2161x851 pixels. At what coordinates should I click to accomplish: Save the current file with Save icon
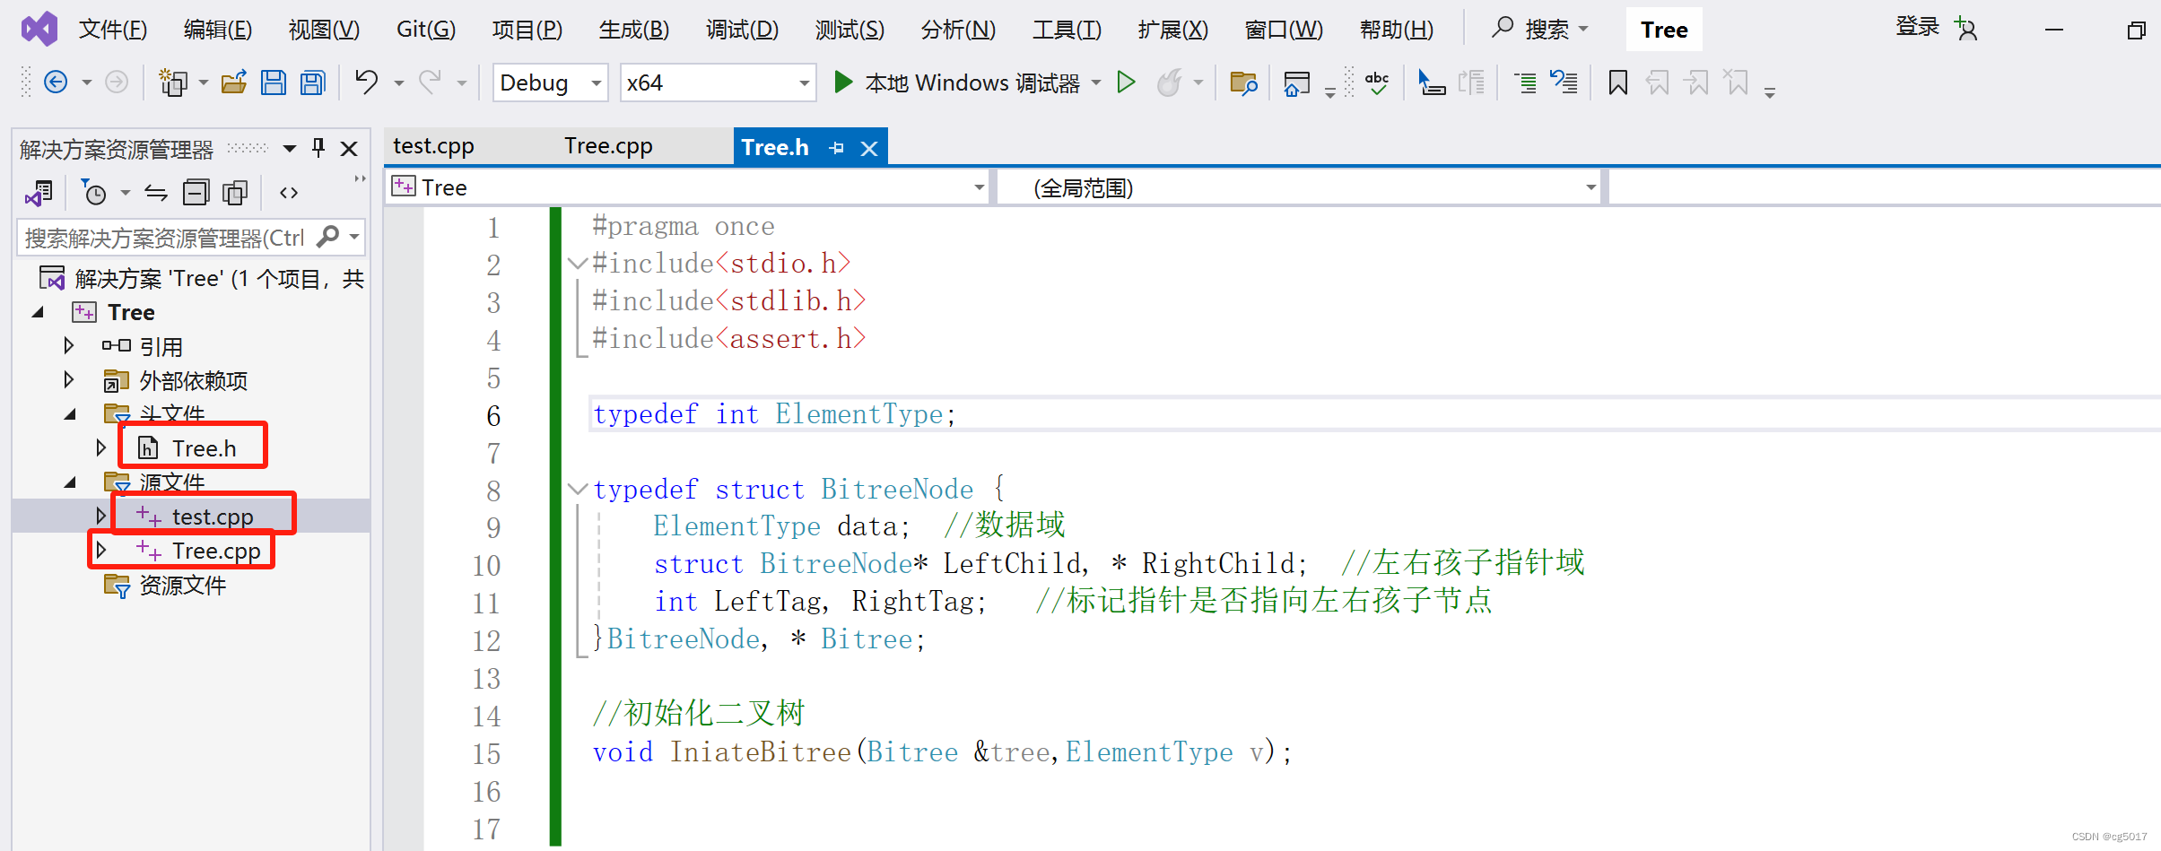[x=273, y=82]
